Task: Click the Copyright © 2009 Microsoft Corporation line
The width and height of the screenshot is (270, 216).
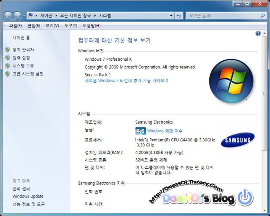Action: (x=140, y=67)
